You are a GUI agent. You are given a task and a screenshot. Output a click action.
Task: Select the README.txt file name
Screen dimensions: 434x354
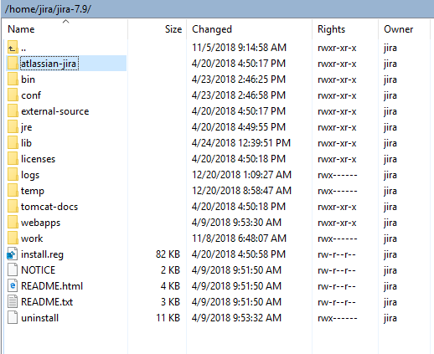pyautogui.click(x=47, y=302)
